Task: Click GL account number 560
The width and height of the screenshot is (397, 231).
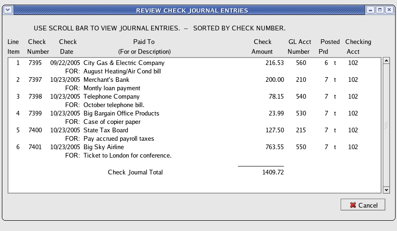Action: pyautogui.click(x=301, y=63)
